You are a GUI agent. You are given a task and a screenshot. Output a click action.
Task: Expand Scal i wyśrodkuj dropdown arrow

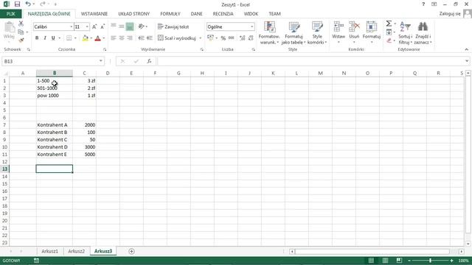coord(200,38)
